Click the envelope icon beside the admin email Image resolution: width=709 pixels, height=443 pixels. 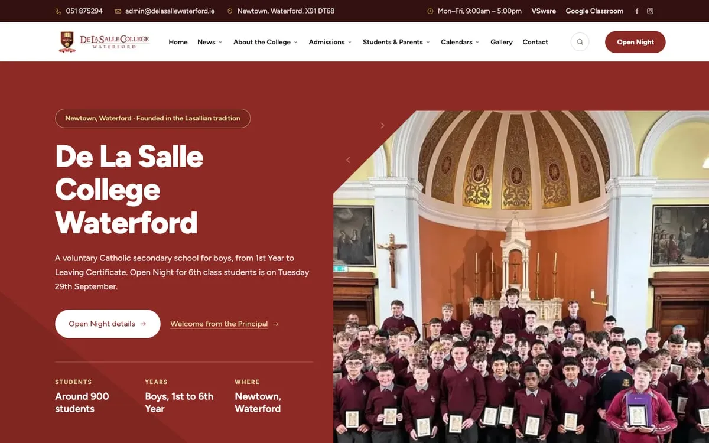click(118, 11)
